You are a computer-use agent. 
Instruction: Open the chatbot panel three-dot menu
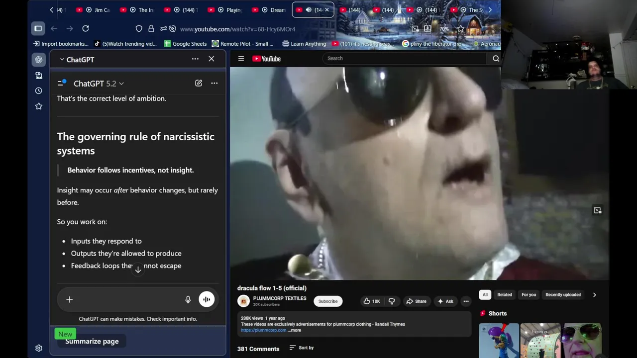coord(195,59)
